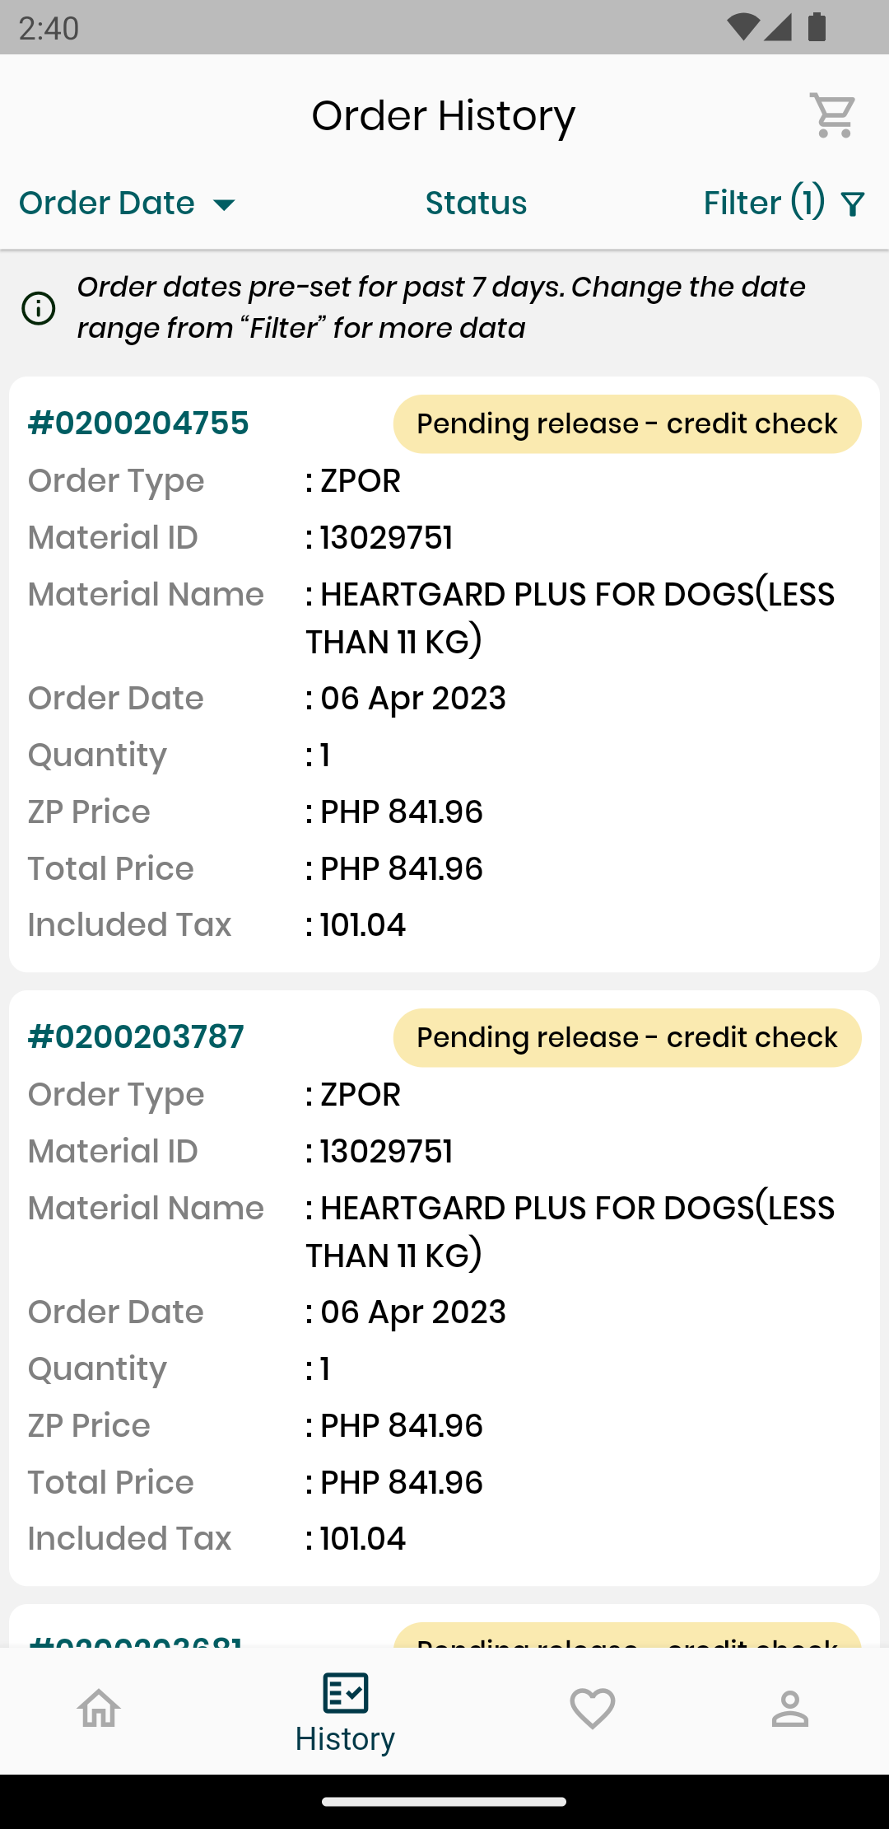Screen dimensions: 889x1829
Task: Open order #0200203787
Action: (x=136, y=1037)
